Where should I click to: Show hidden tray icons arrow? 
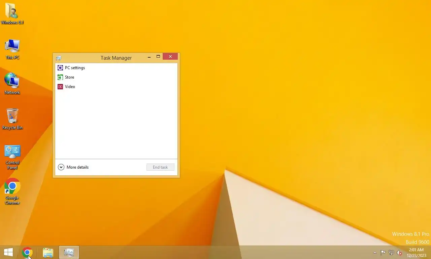click(x=375, y=253)
